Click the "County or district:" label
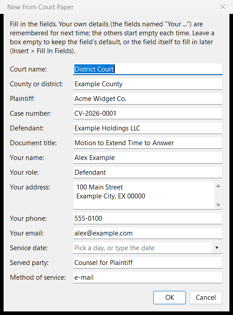 coord(36,84)
